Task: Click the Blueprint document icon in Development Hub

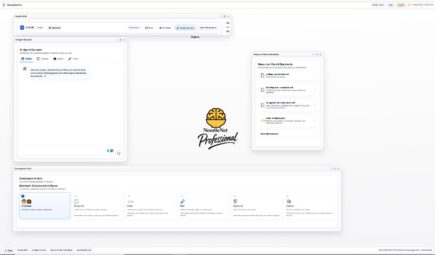Action: [76, 201]
